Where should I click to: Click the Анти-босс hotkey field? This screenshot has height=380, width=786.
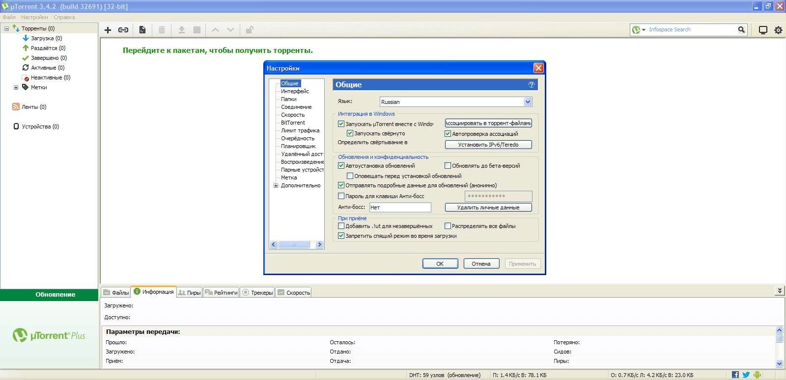[400, 207]
